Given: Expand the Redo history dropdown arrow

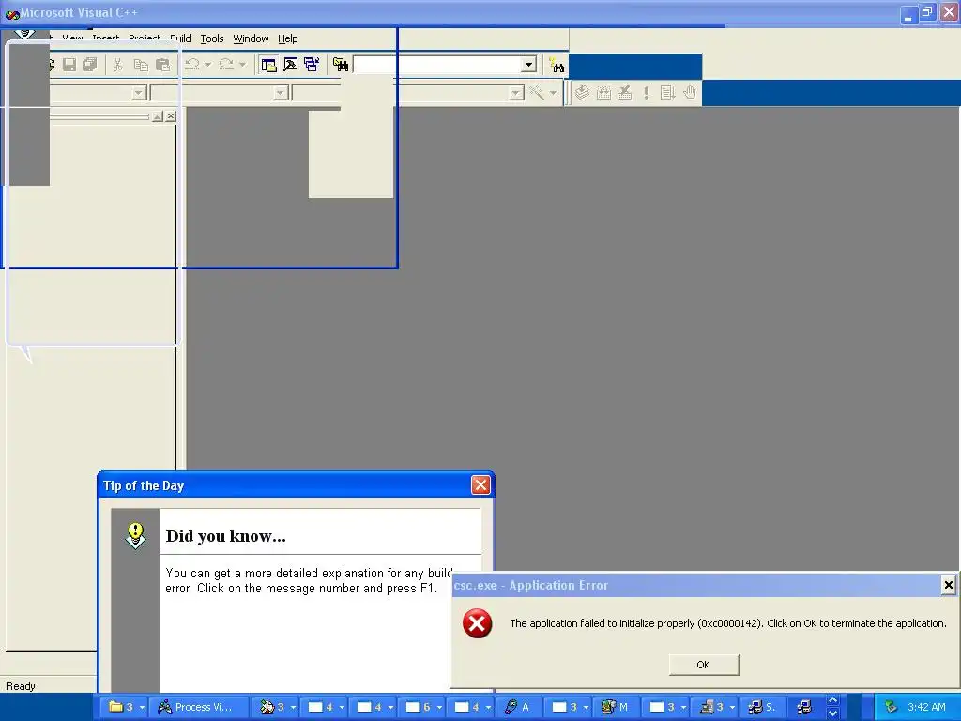Looking at the screenshot, I should pos(242,65).
